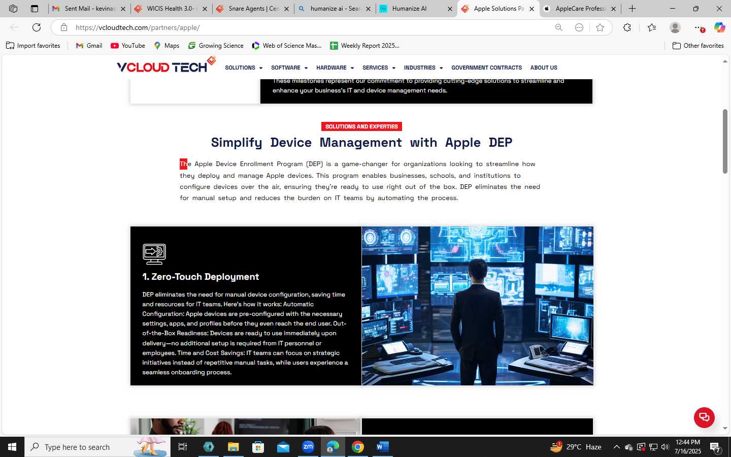Open the Weekly Report 2025 bookmark
The width and height of the screenshot is (731, 457).
click(x=364, y=46)
